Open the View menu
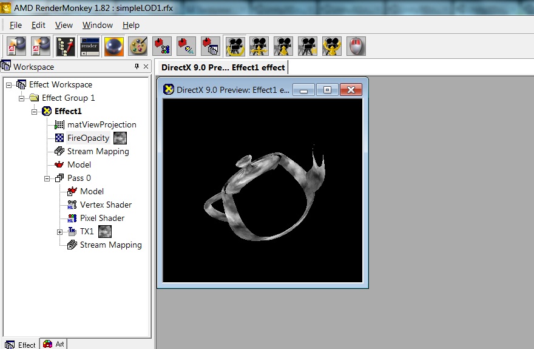Viewport: 534px width, 349px height. point(64,25)
